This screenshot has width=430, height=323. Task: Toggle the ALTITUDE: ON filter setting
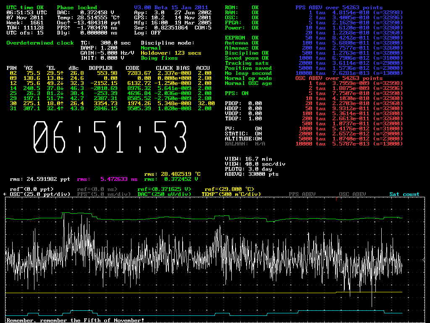[243, 139]
